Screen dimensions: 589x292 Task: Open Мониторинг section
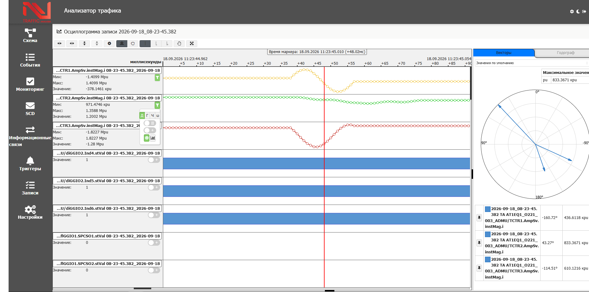pos(30,84)
